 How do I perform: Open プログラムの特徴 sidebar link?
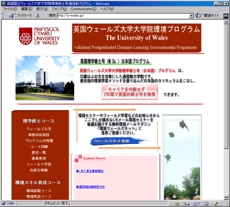pos(39,141)
